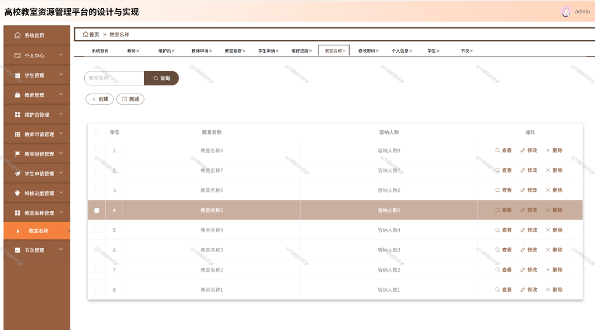Close the 教室名称 tab with its X
This screenshot has width=595, height=330.
point(344,51)
